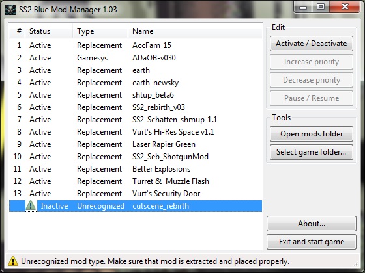Select the Laser Rapier Green mod
The width and height of the screenshot is (365, 273).
point(136,144)
